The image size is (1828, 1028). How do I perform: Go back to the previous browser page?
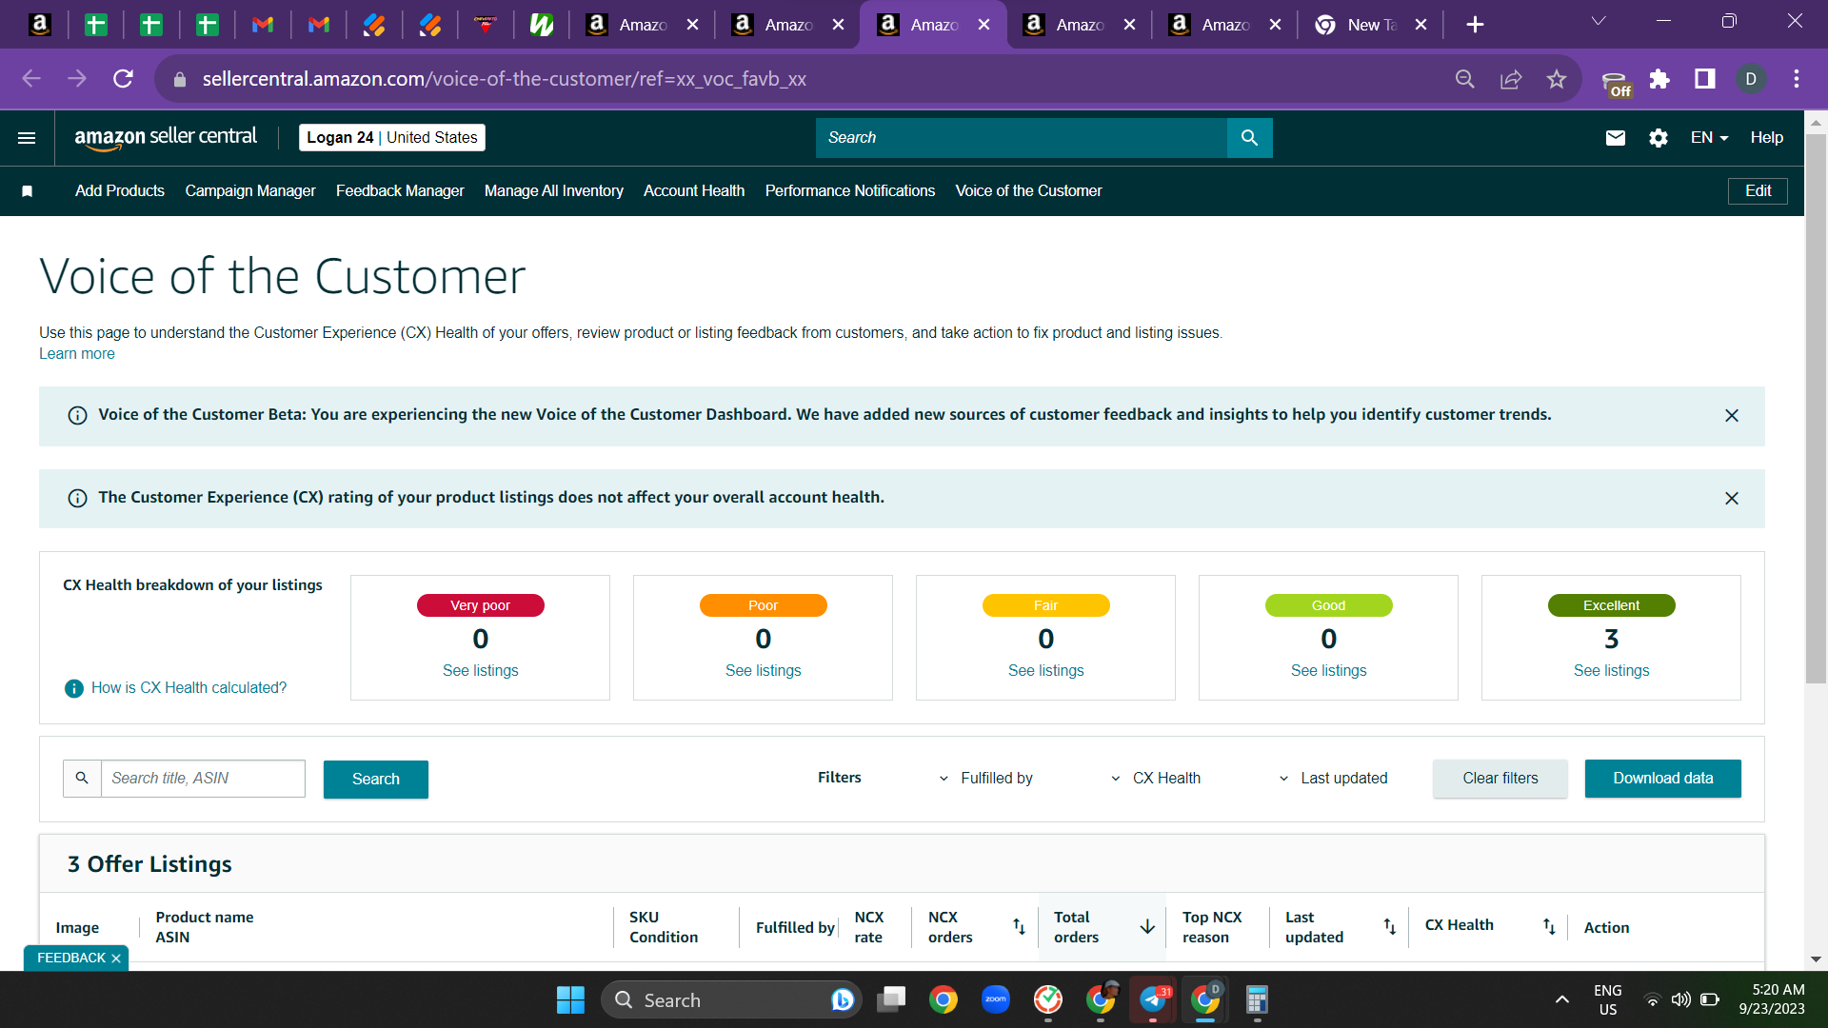[31, 79]
